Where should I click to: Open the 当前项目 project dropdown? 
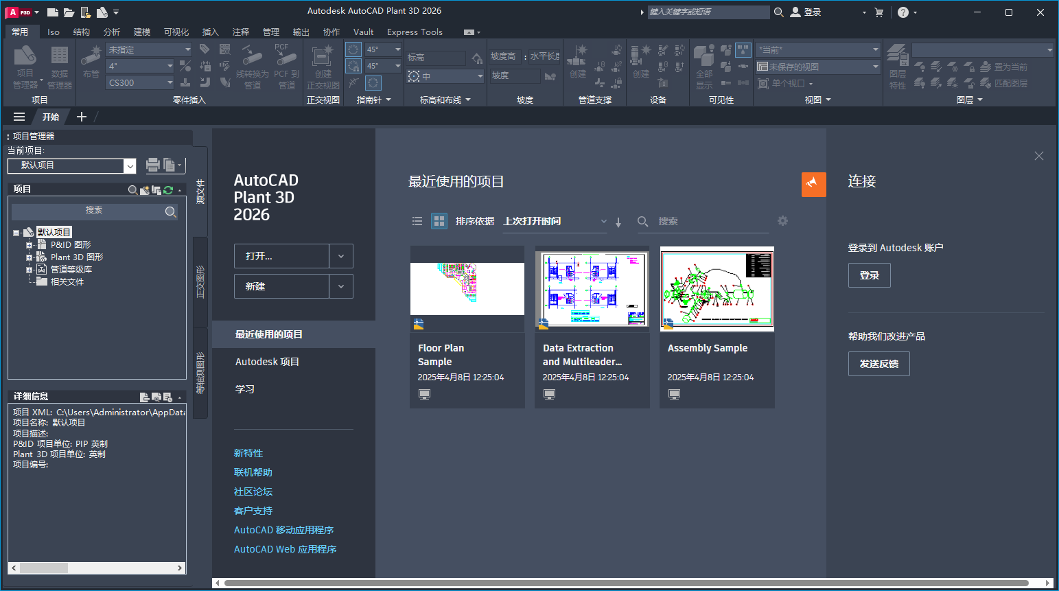click(x=130, y=165)
